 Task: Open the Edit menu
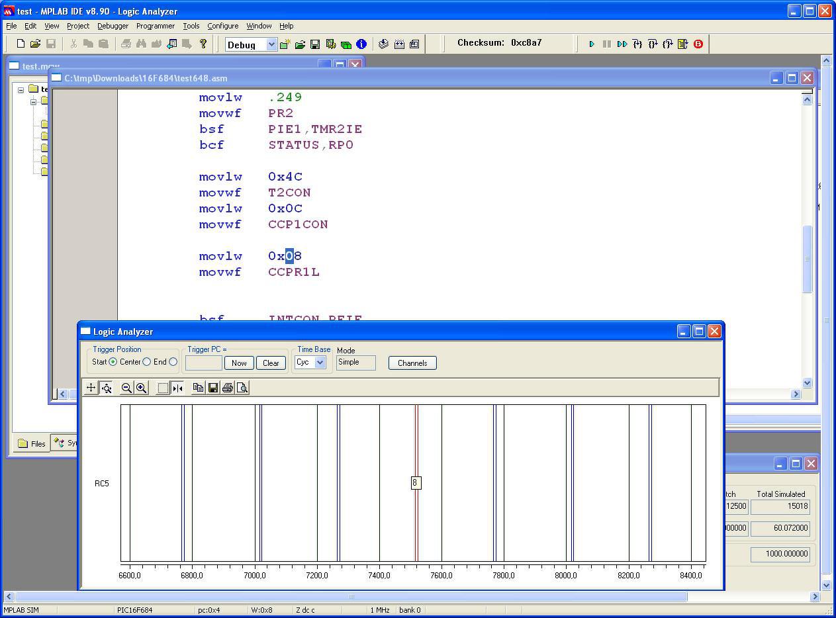30,26
